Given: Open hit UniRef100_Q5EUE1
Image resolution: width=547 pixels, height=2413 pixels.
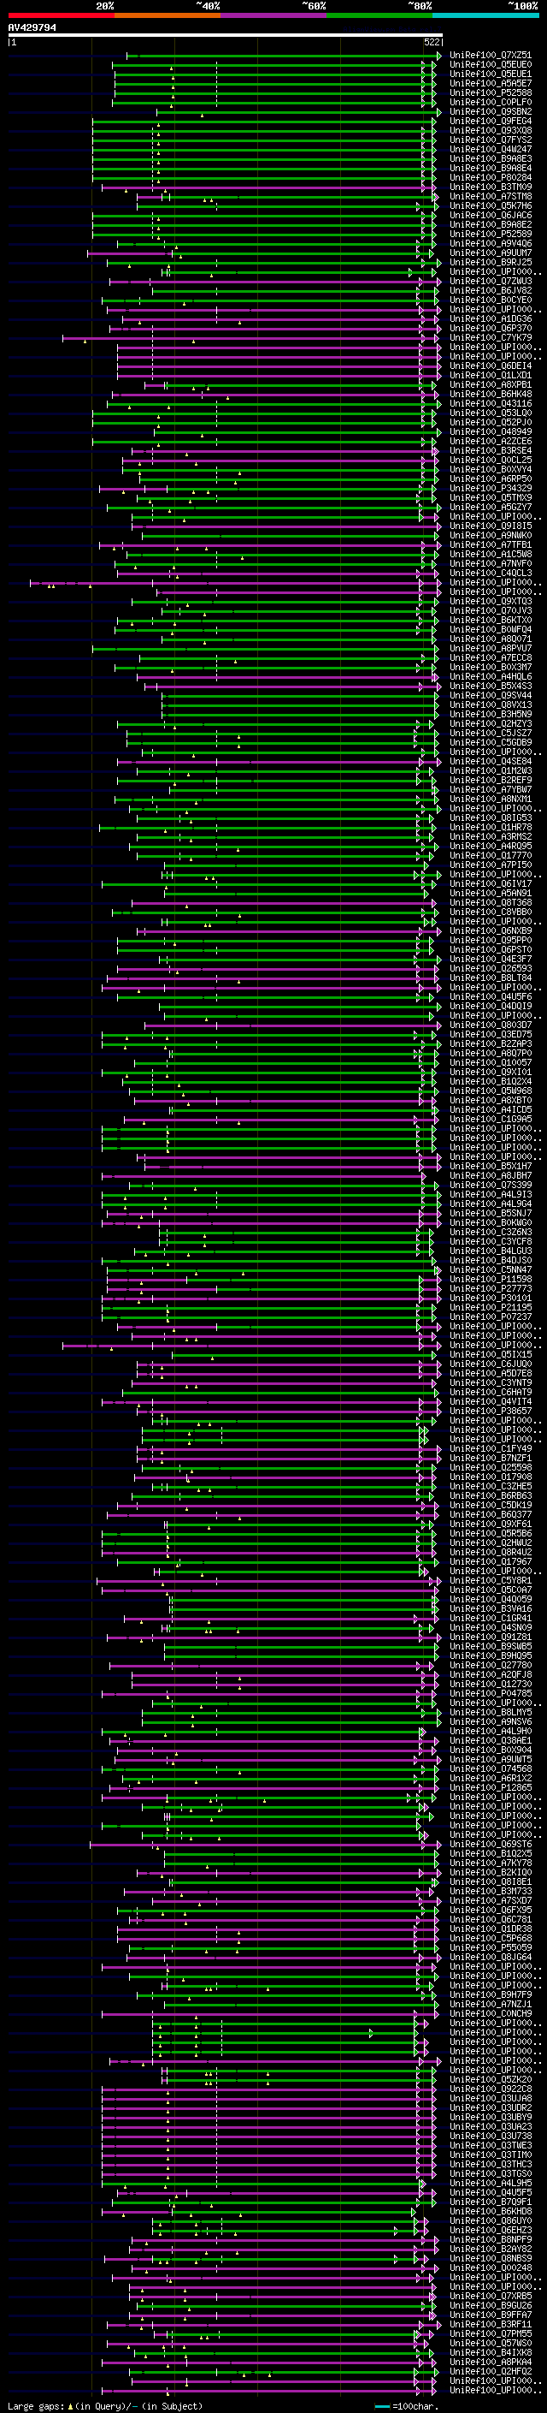Looking at the screenshot, I should pyautogui.click(x=491, y=74).
